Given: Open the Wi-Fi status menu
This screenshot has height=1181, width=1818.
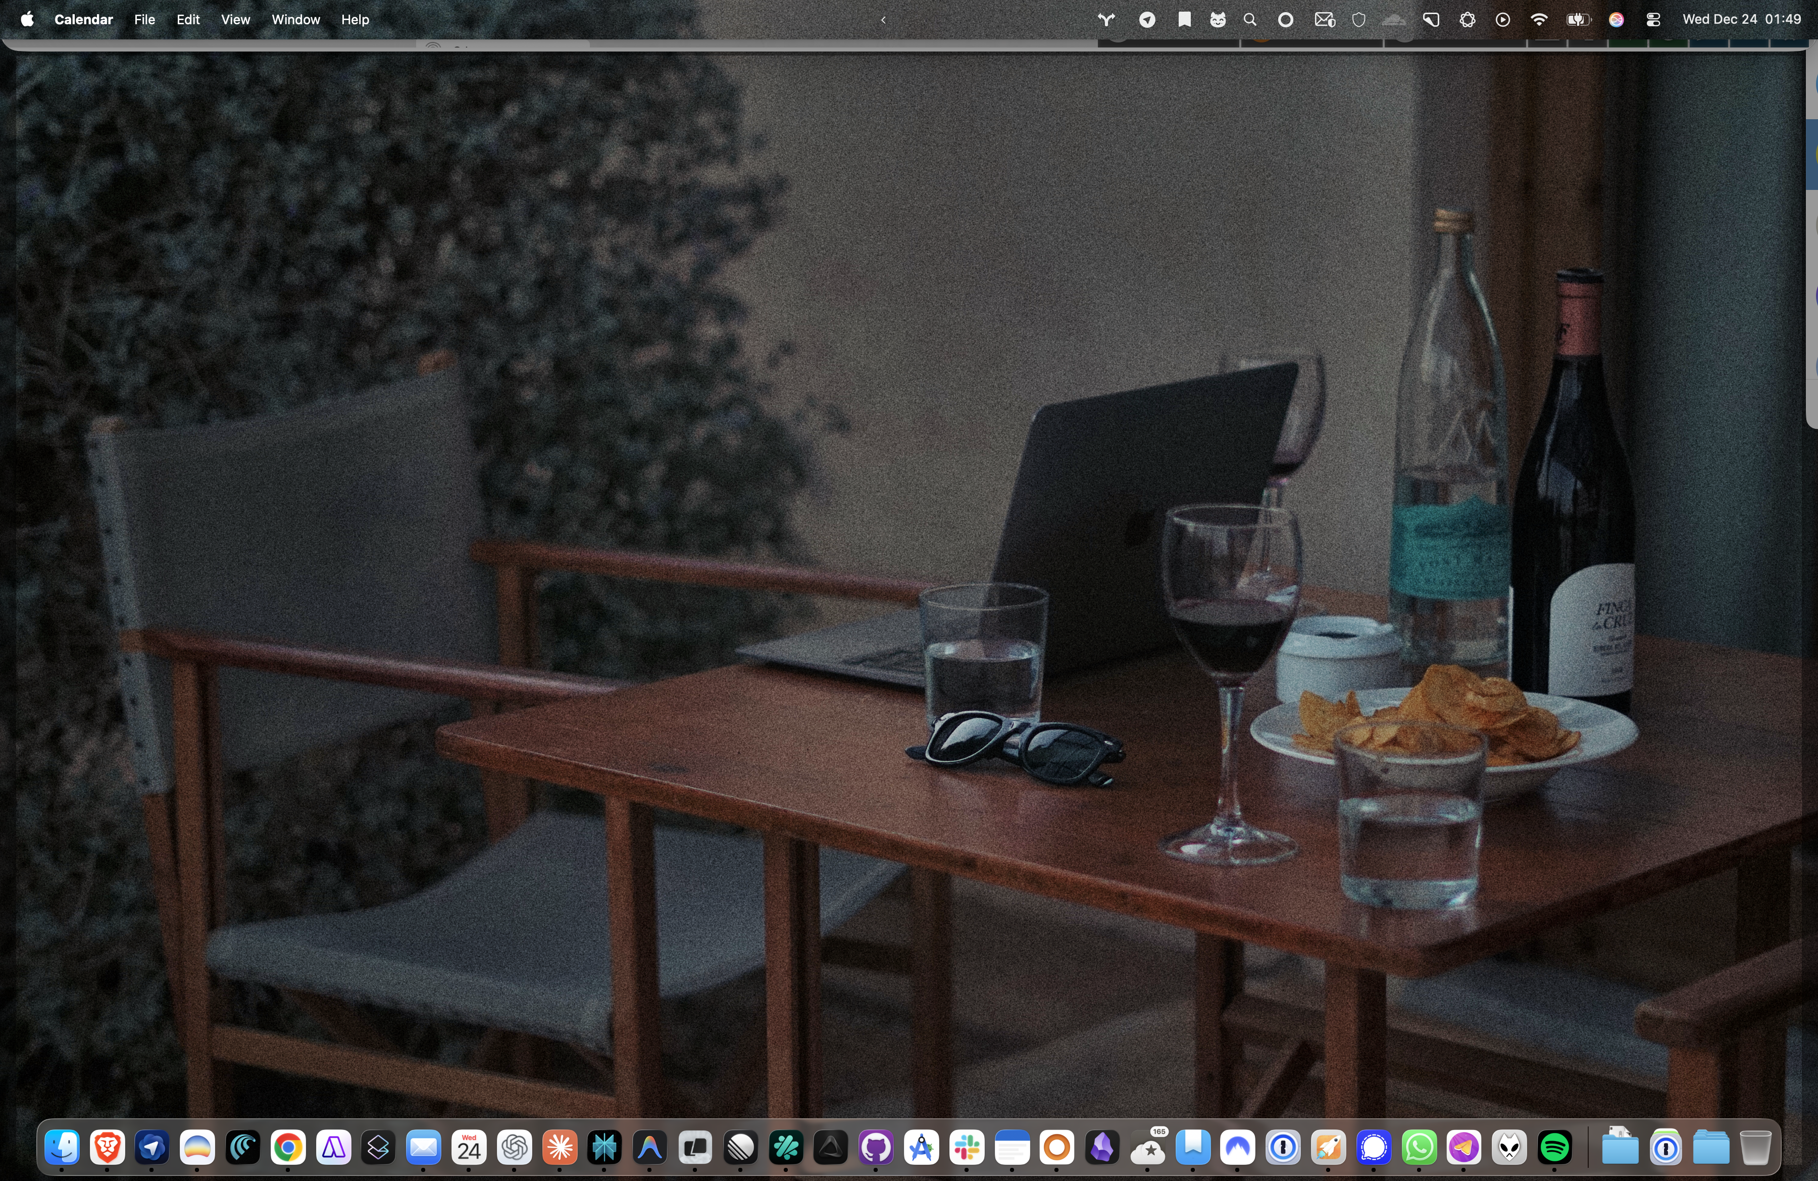Looking at the screenshot, I should (x=1539, y=20).
